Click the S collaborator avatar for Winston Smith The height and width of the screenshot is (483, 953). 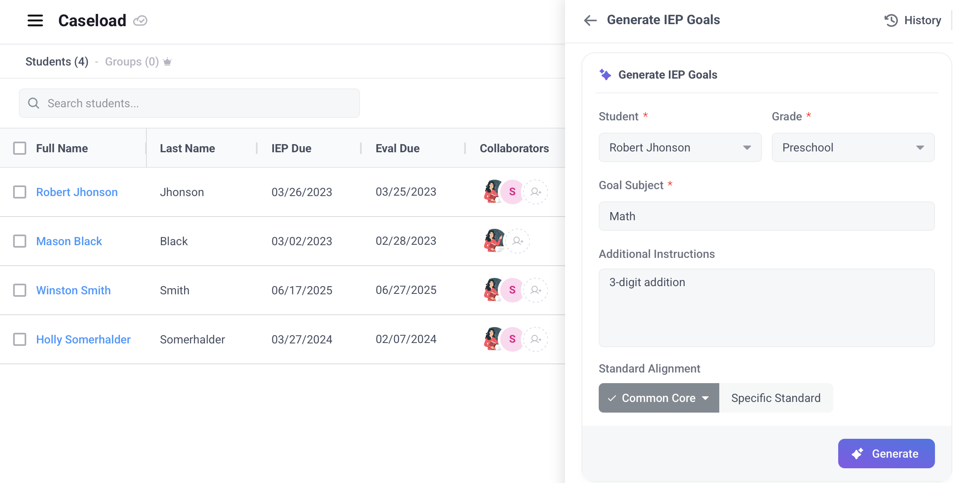pos(512,290)
